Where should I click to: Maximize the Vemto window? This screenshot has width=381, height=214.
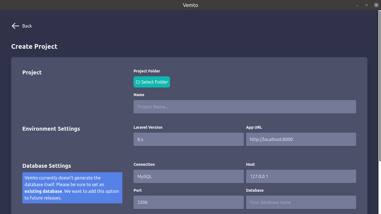pos(367,5)
